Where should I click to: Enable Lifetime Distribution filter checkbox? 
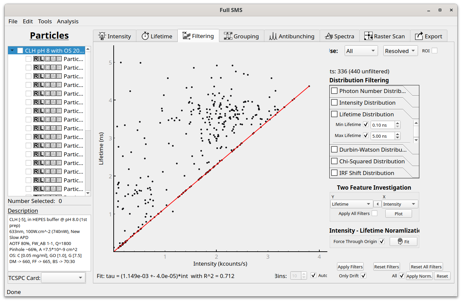pos(334,114)
